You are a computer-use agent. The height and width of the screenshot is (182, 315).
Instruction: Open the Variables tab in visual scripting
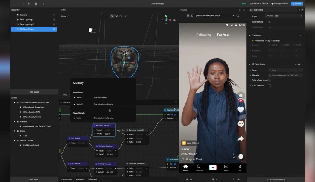pos(80,179)
